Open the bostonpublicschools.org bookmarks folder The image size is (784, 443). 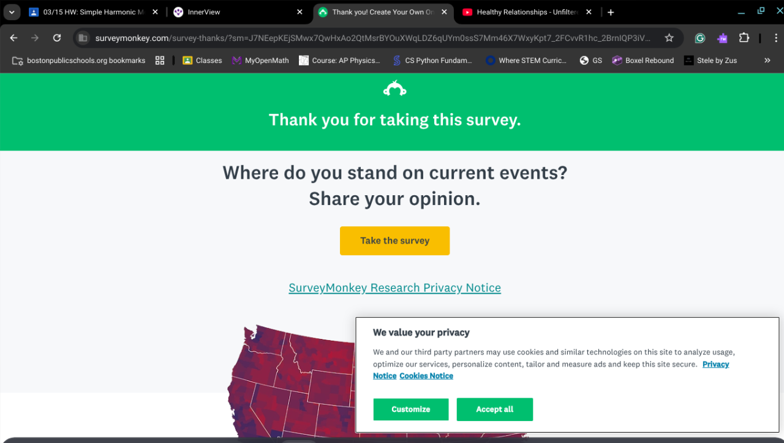(x=79, y=61)
